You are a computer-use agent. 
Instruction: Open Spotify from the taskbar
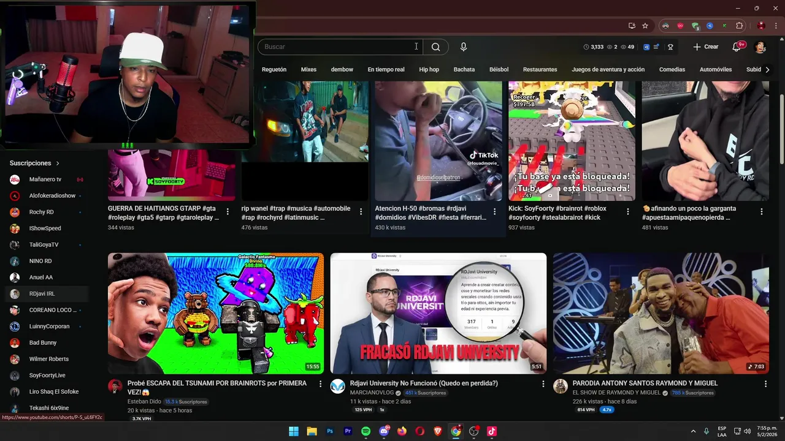coord(366,431)
